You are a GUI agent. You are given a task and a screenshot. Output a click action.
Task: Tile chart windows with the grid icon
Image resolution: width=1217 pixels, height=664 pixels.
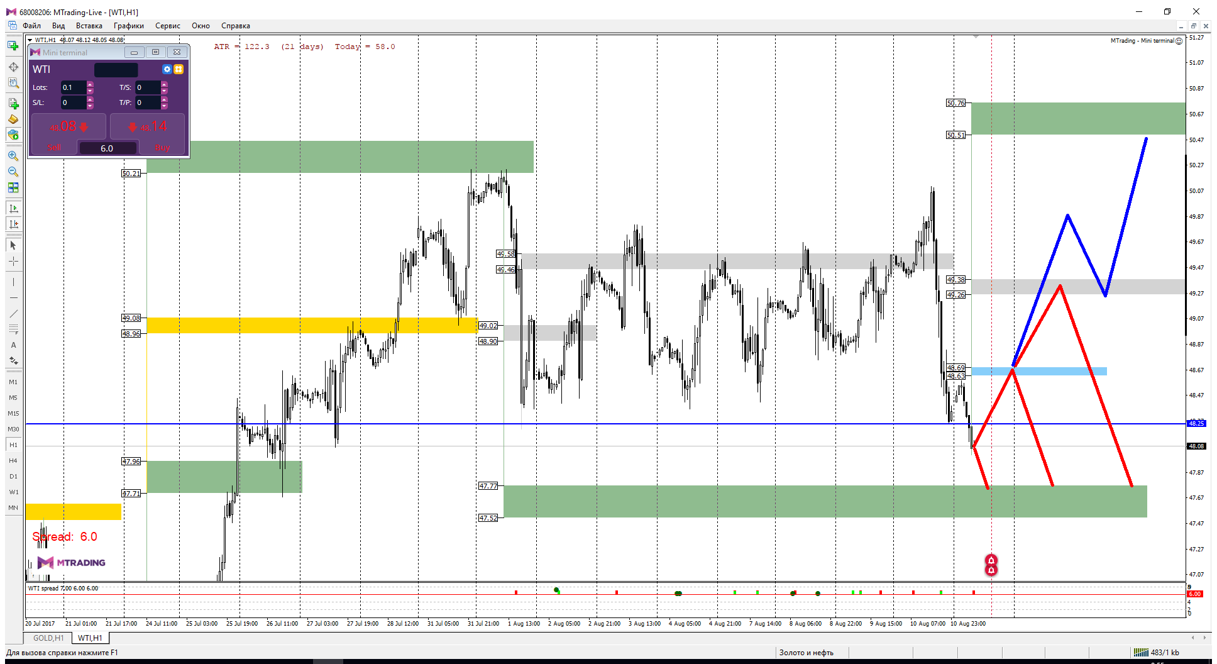tap(13, 187)
